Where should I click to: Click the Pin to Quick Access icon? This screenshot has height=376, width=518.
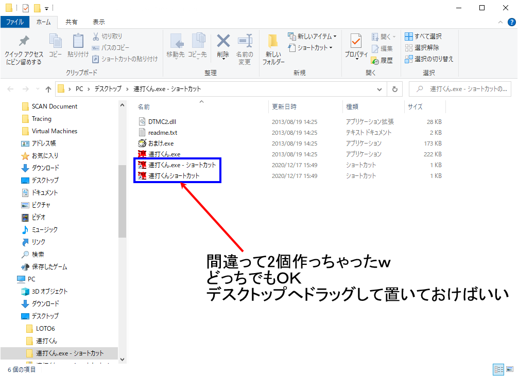click(x=24, y=42)
